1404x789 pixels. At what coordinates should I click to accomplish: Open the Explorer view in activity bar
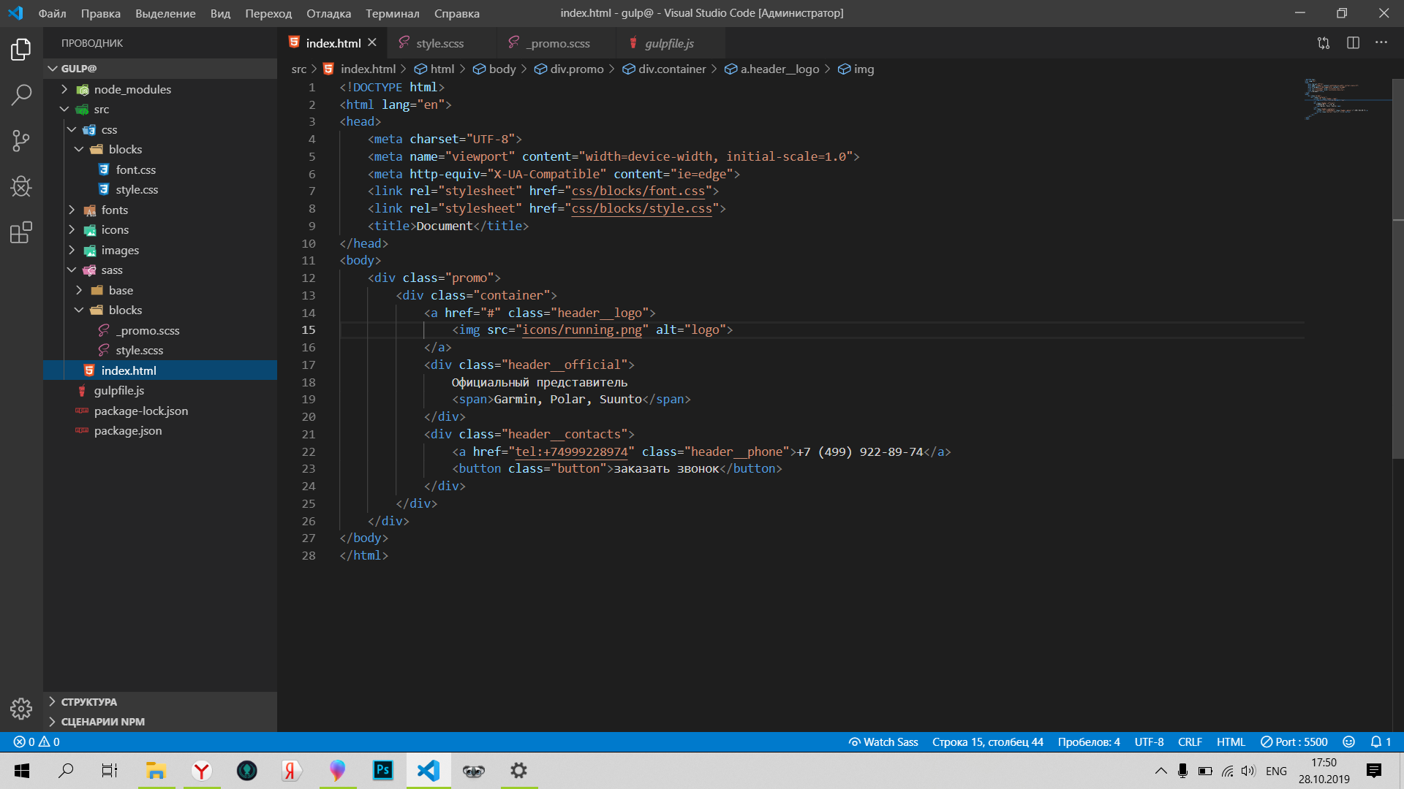click(21, 49)
